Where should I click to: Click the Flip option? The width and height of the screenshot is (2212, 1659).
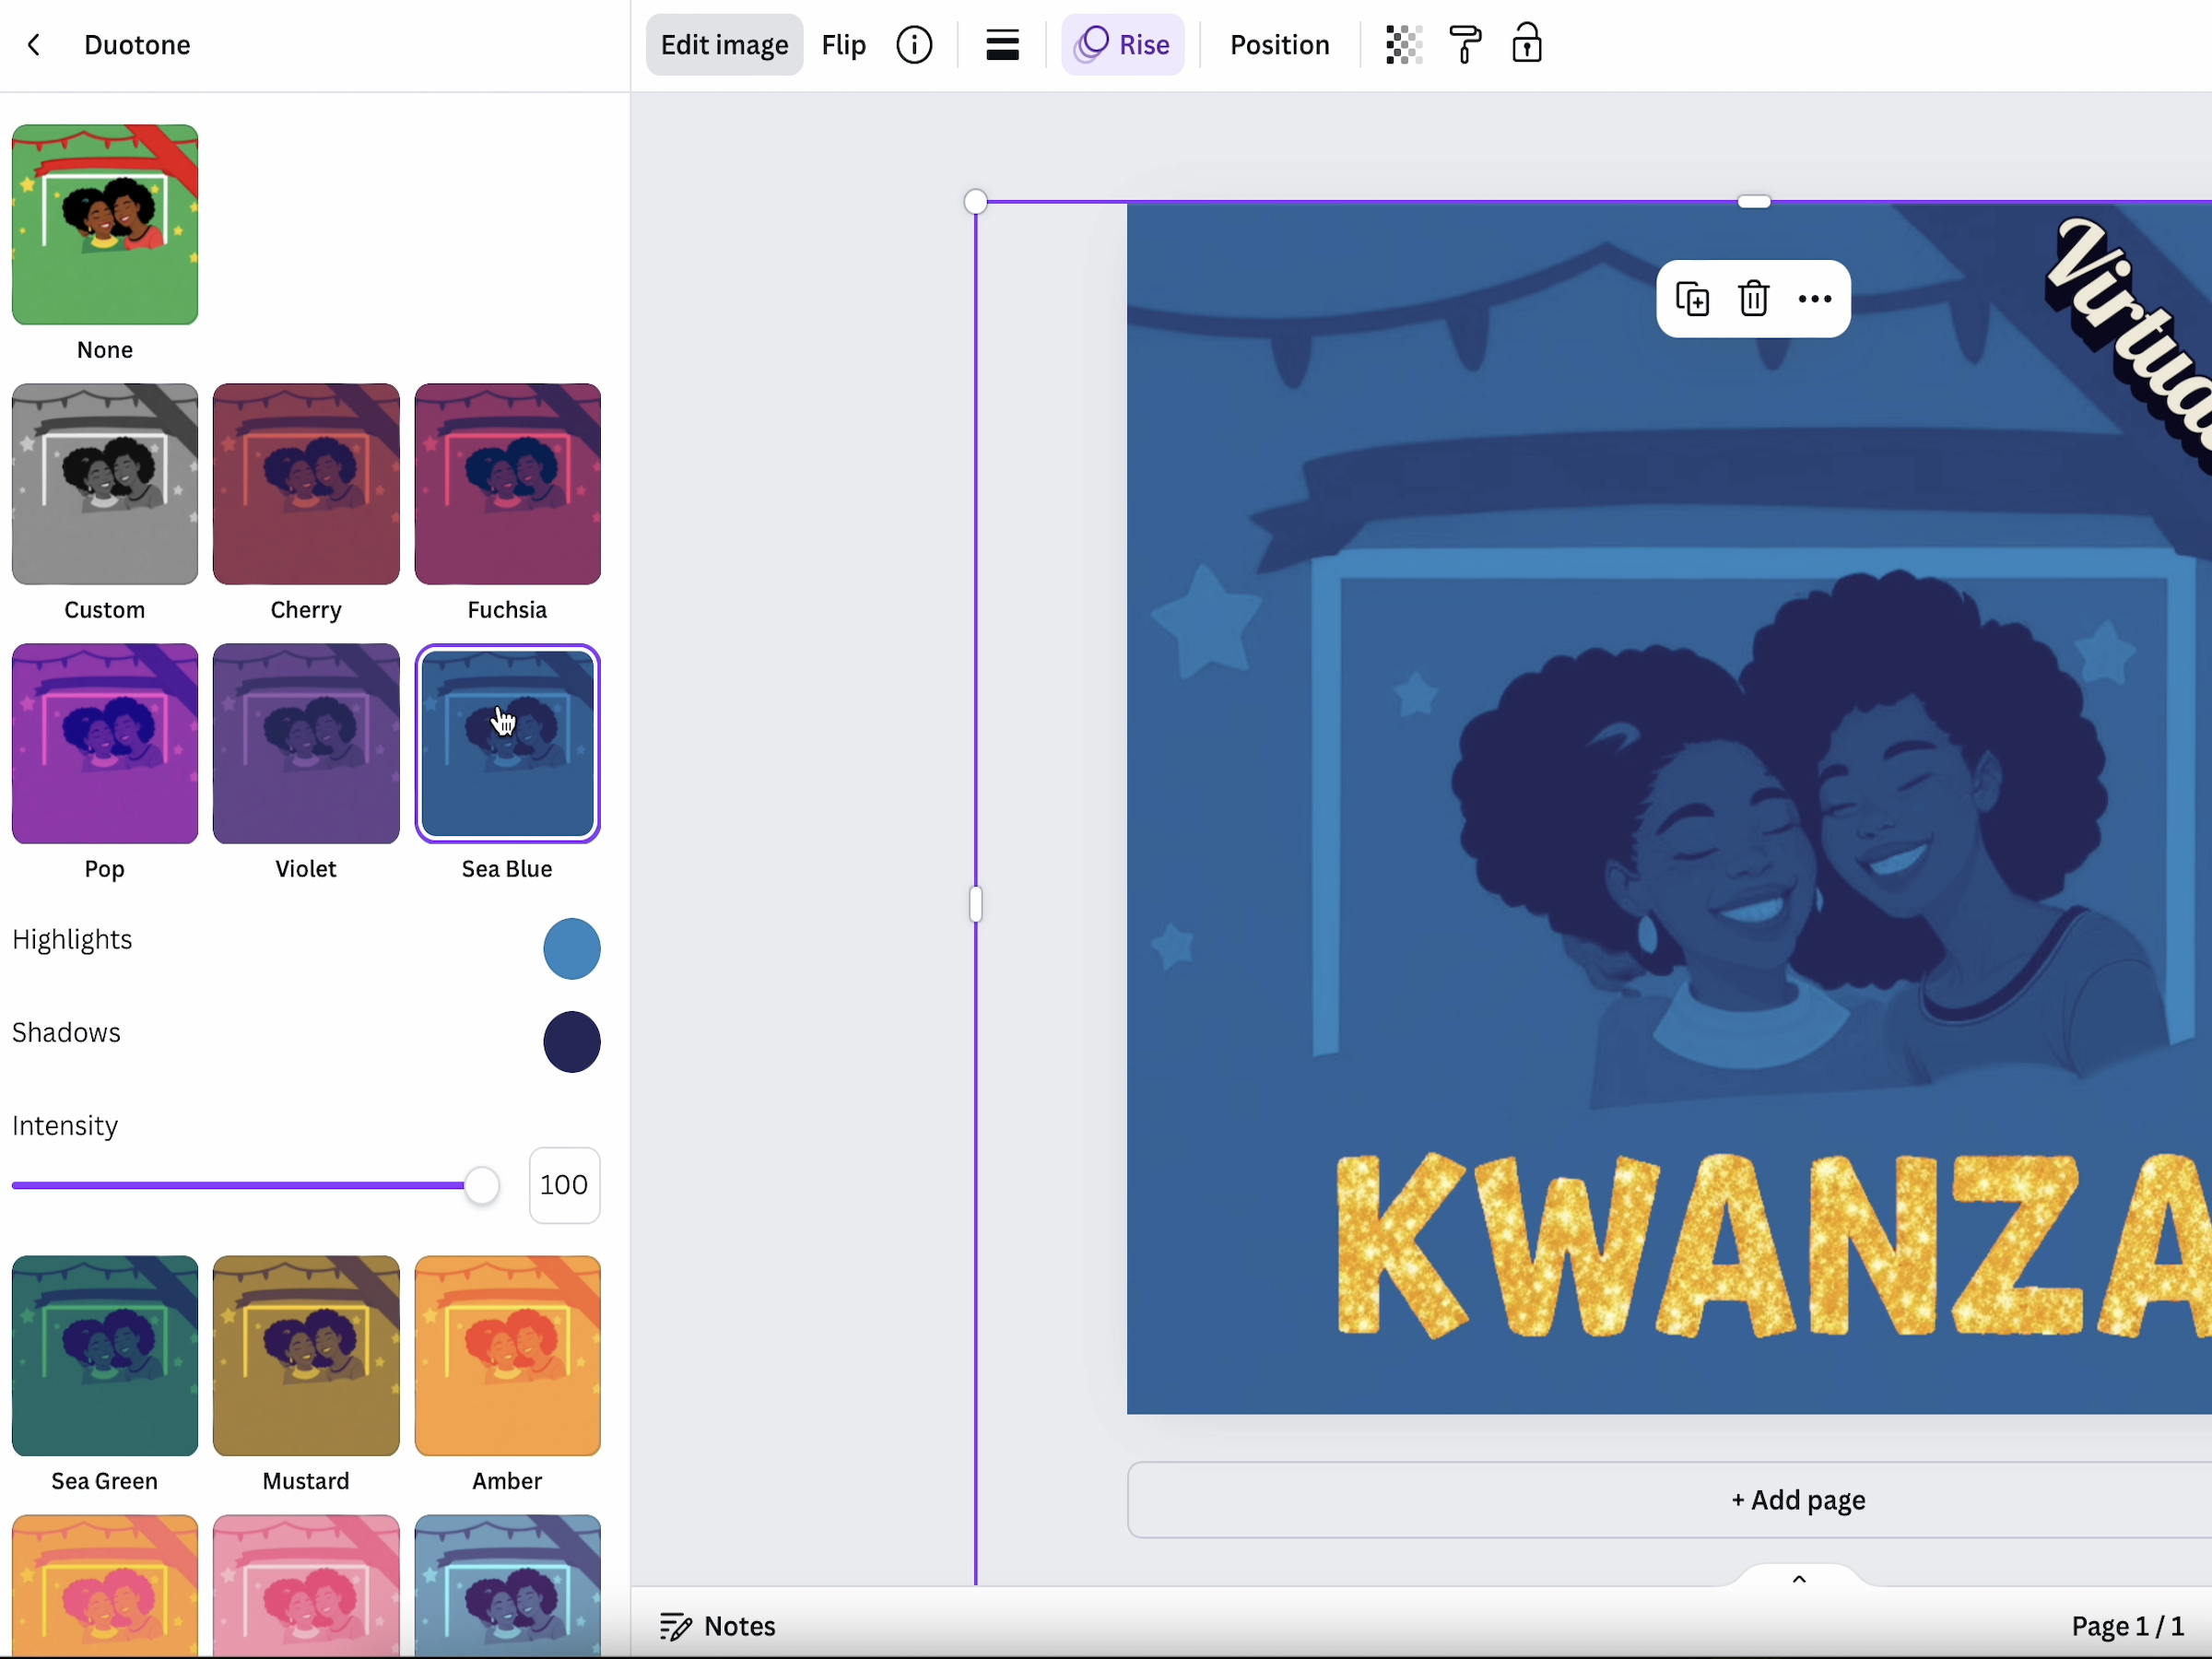click(x=843, y=45)
